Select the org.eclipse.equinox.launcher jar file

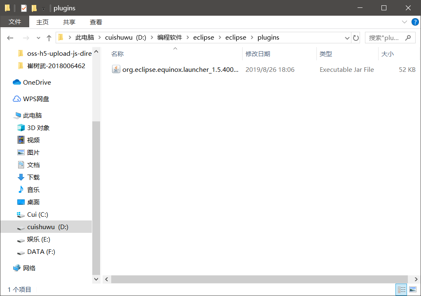pyautogui.click(x=180, y=70)
